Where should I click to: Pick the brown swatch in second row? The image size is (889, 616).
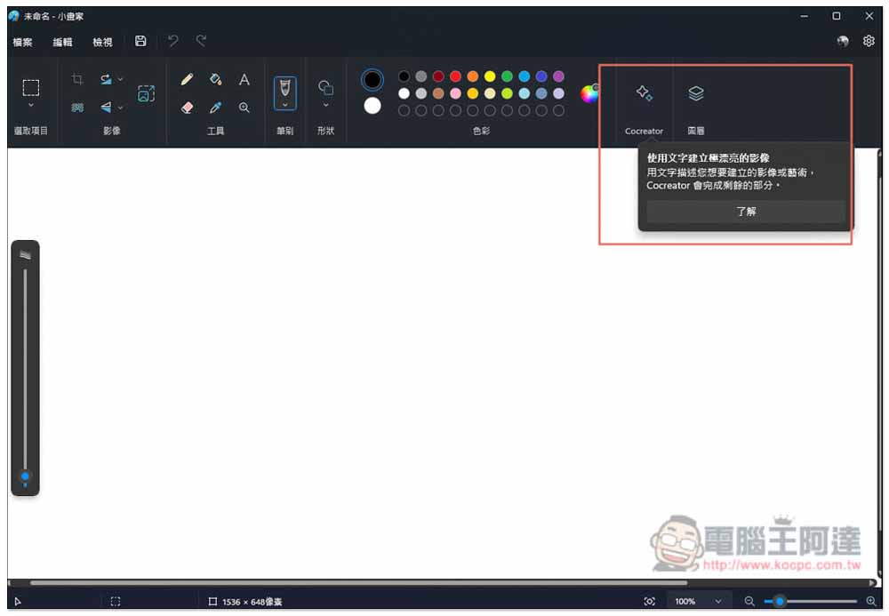438,93
